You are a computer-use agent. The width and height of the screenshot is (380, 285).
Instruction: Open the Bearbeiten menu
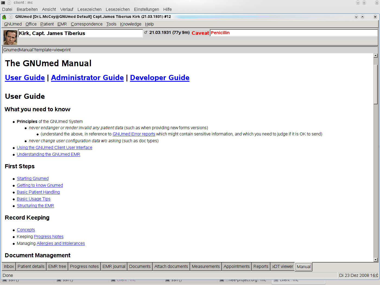pos(27,9)
